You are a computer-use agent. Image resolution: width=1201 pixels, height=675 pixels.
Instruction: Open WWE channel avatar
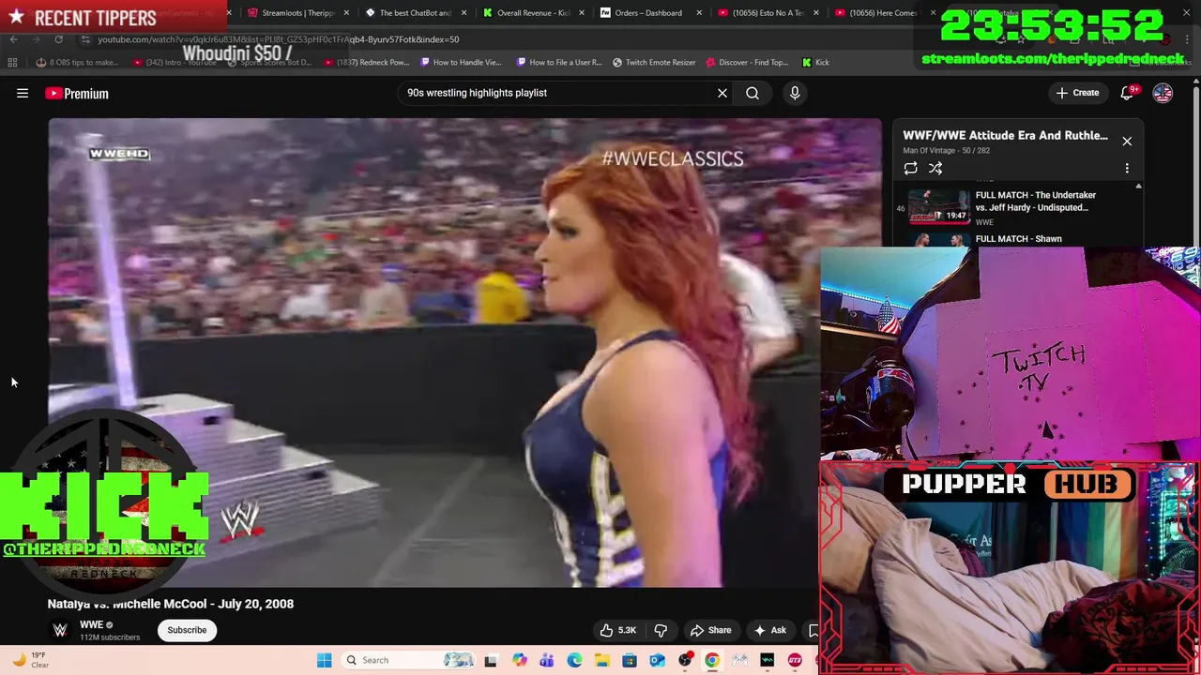pyautogui.click(x=60, y=630)
